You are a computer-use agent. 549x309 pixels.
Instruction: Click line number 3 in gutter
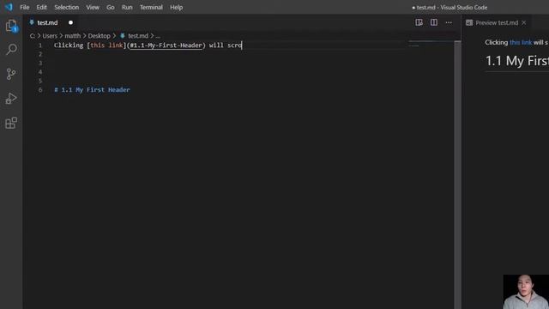(x=40, y=63)
